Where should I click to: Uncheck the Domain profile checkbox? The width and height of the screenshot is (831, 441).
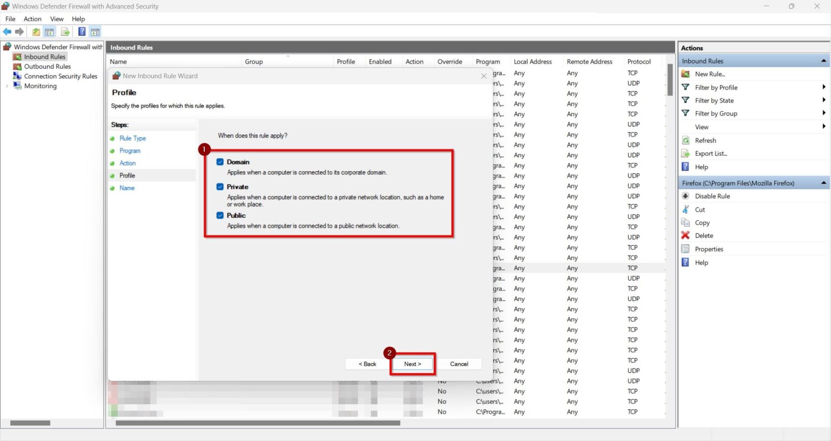coord(220,162)
